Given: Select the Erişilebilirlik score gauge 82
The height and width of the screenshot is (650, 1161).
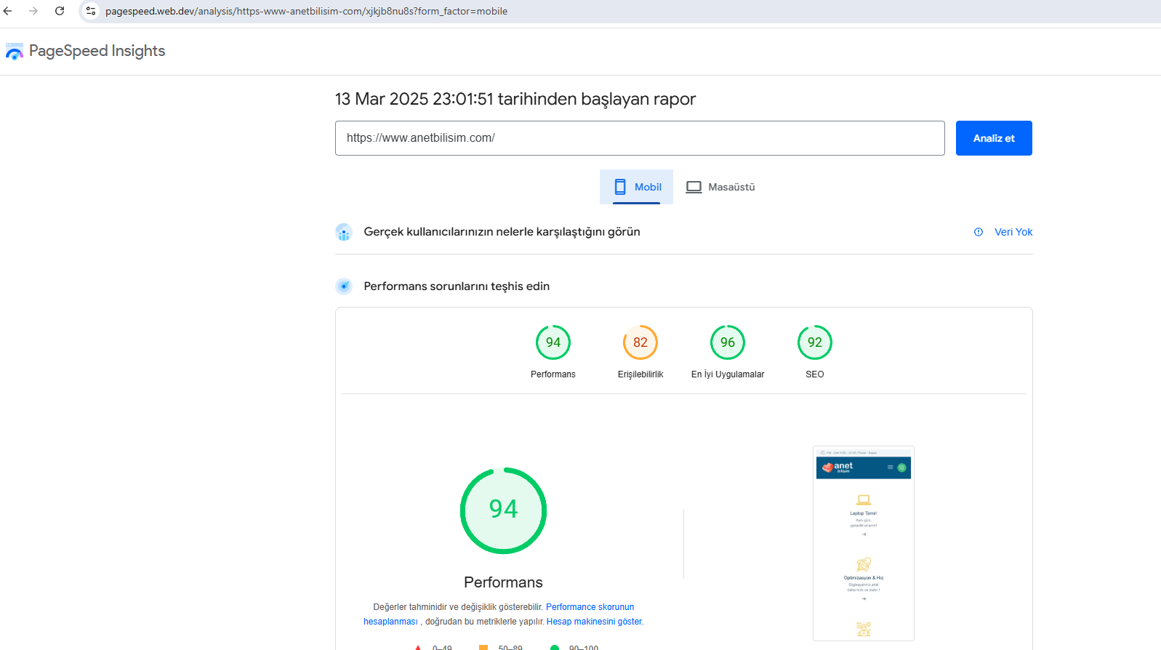Looking at the screenshot, I should [640, 342].
